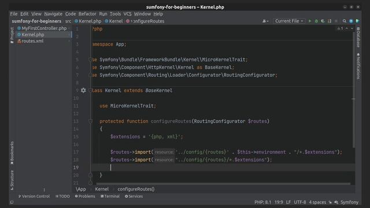Collapse the Kernel class fold at line 9
Image resolution: width=370 pixels, height=208 pixels.
click(x=90, y=90)
